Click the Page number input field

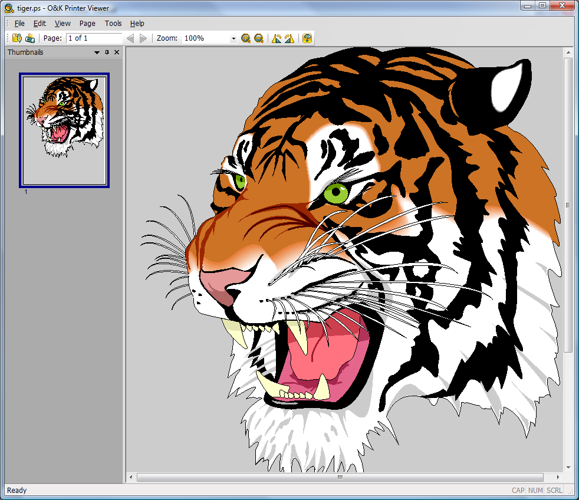click(x=94, y=38)
